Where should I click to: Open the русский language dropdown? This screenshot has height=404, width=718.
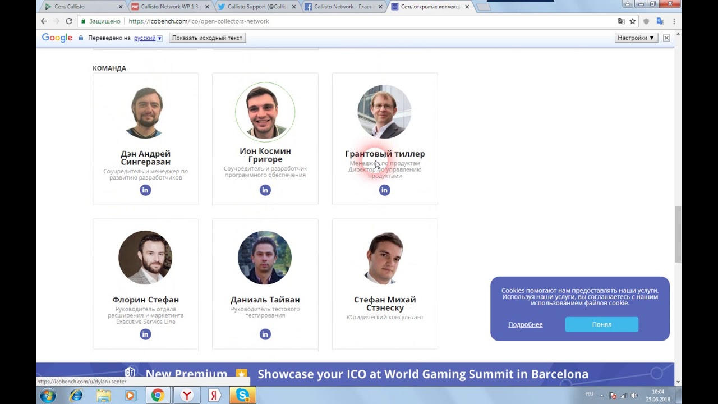(x=148, y=38)
